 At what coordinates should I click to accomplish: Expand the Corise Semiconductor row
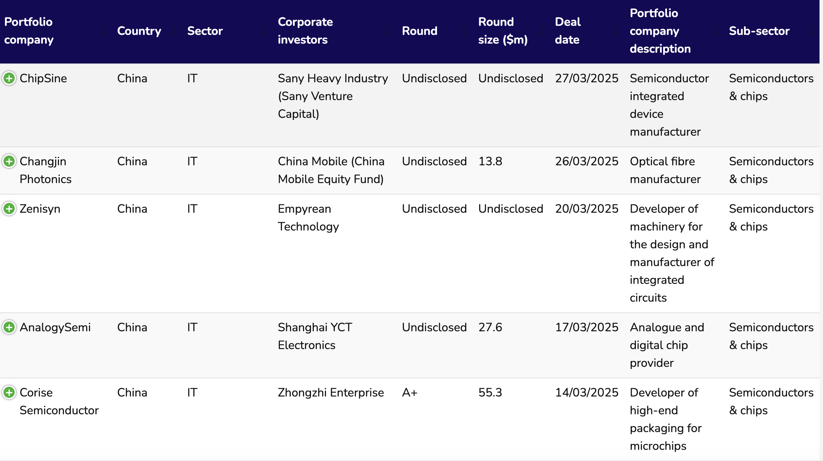(x=9, y=392)
